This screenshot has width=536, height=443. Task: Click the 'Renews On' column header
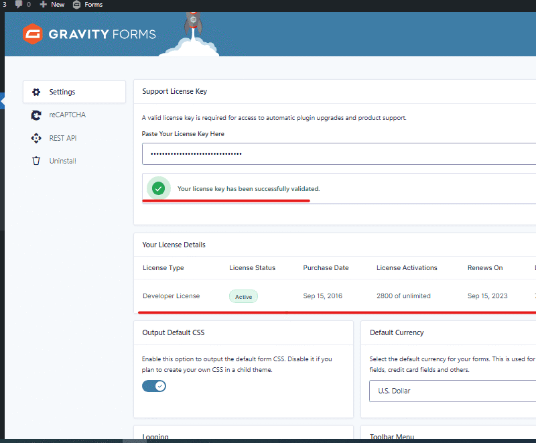click(x=485, y=268)
